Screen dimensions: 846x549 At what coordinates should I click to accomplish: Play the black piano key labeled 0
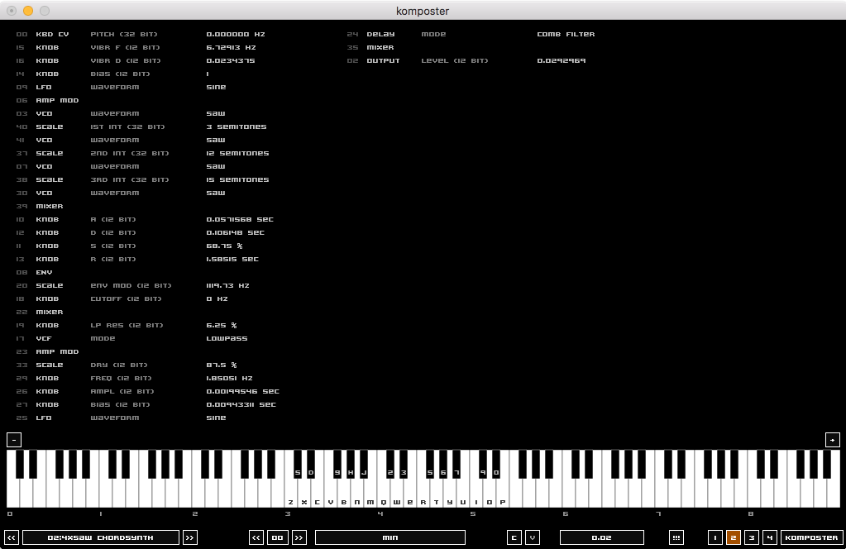496,465
